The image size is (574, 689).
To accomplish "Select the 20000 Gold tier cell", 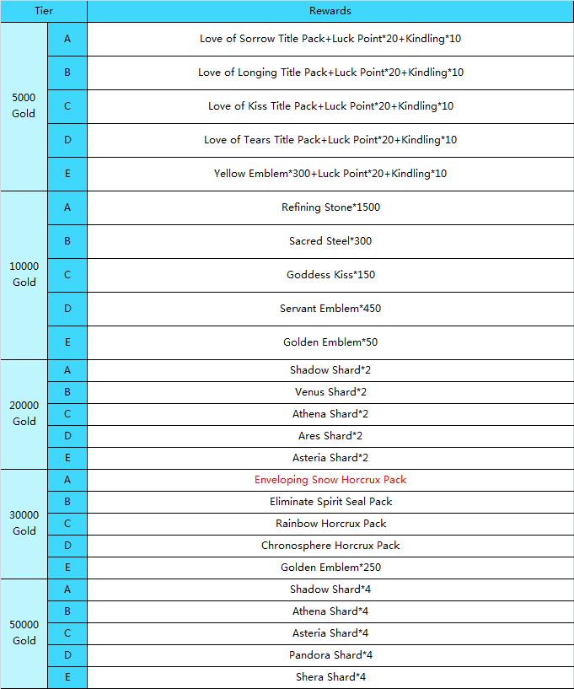I will 24,414.
